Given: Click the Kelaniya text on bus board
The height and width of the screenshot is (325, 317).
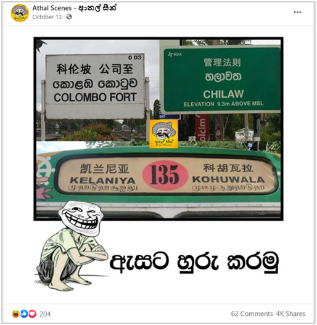Looking at the screenshot, I should click(x=102, y=181).
